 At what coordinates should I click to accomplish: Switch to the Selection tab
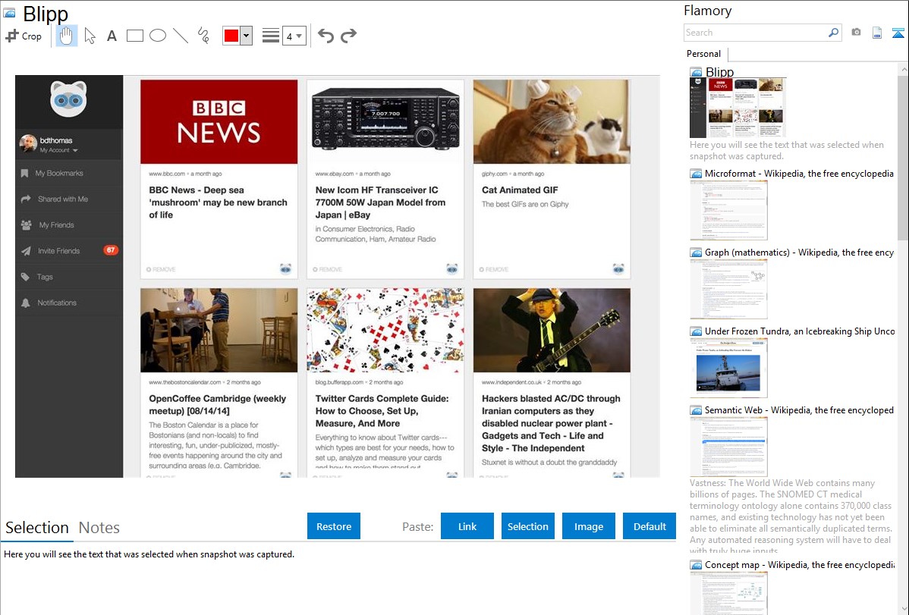click(37, 528)
